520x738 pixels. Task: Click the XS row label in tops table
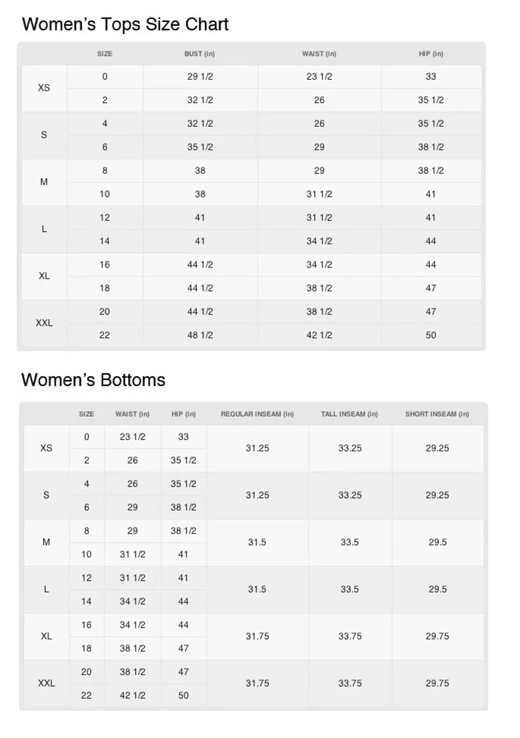pos(44,88)
